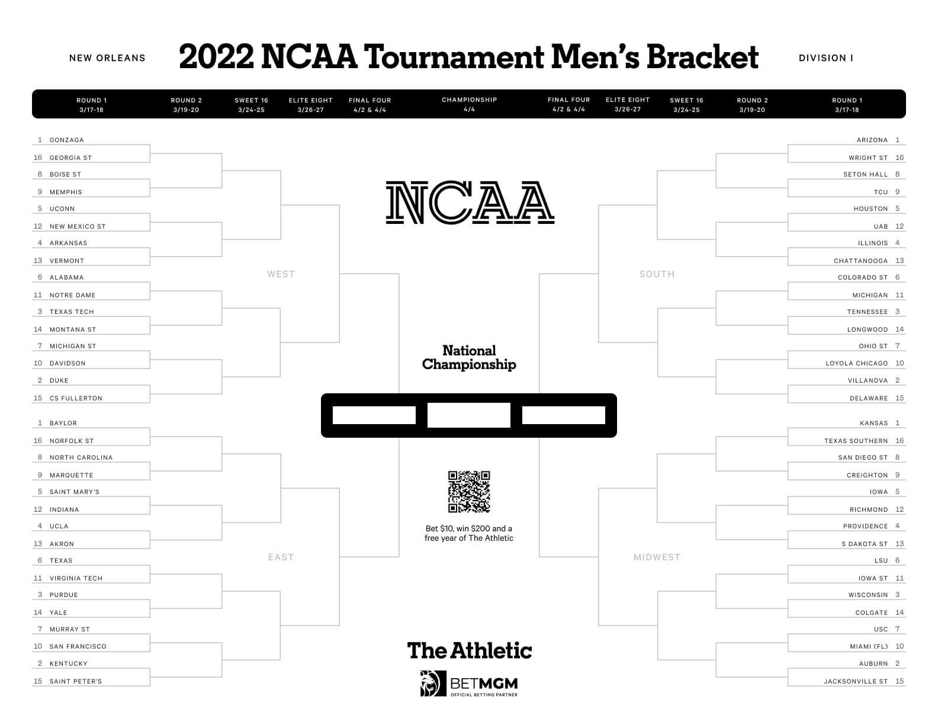Pick Gonzaga in the West region
Viewport: 938px width, 725px height.
67,140
